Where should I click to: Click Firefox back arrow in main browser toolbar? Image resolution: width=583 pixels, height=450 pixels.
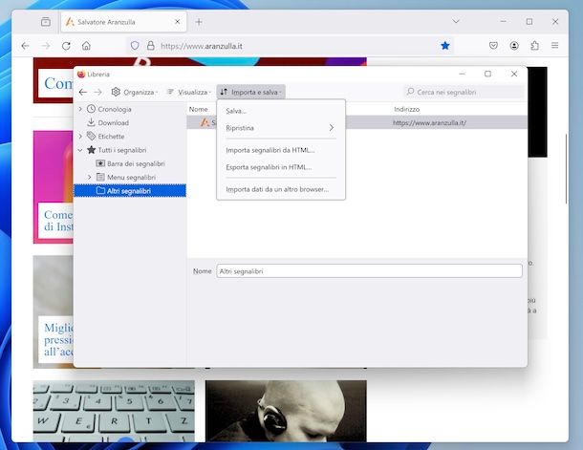[x=25, y=46]
